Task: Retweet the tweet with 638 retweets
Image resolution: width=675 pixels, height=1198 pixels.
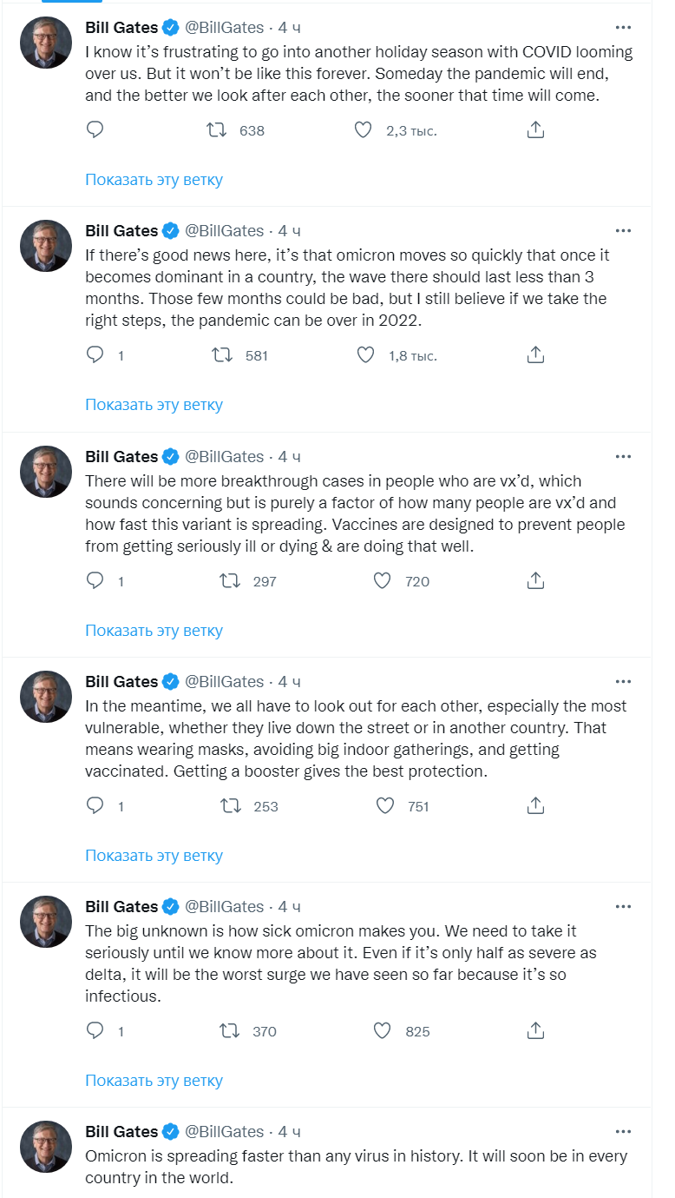Action: click(216, 130)
